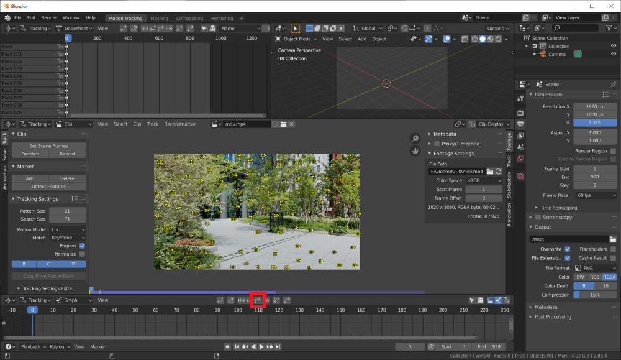The width and height of the screenshot is (621, 360).
Task: Switch to the Compositing workspace tab
Action: (x=189, y=18)
